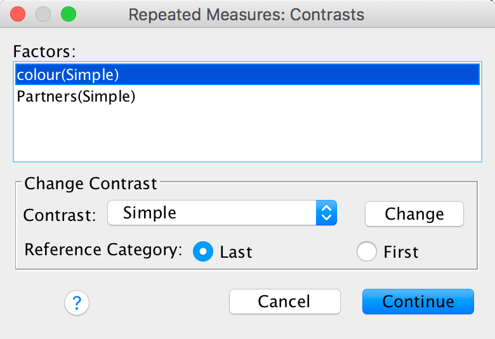Click the 'Repeated Measures: Contrasts' title bar
The image size is (495, 339).
click(246, 14)
